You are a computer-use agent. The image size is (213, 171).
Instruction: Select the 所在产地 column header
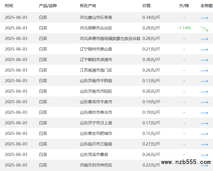[88, 6]
